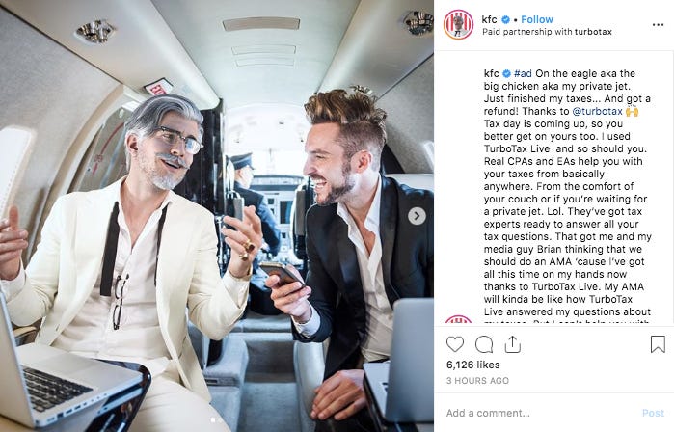Image resolution: width=674 pixels, height=432 pixels.
Task: Submit comment with the Post button
Action: [x=653, y=413]
